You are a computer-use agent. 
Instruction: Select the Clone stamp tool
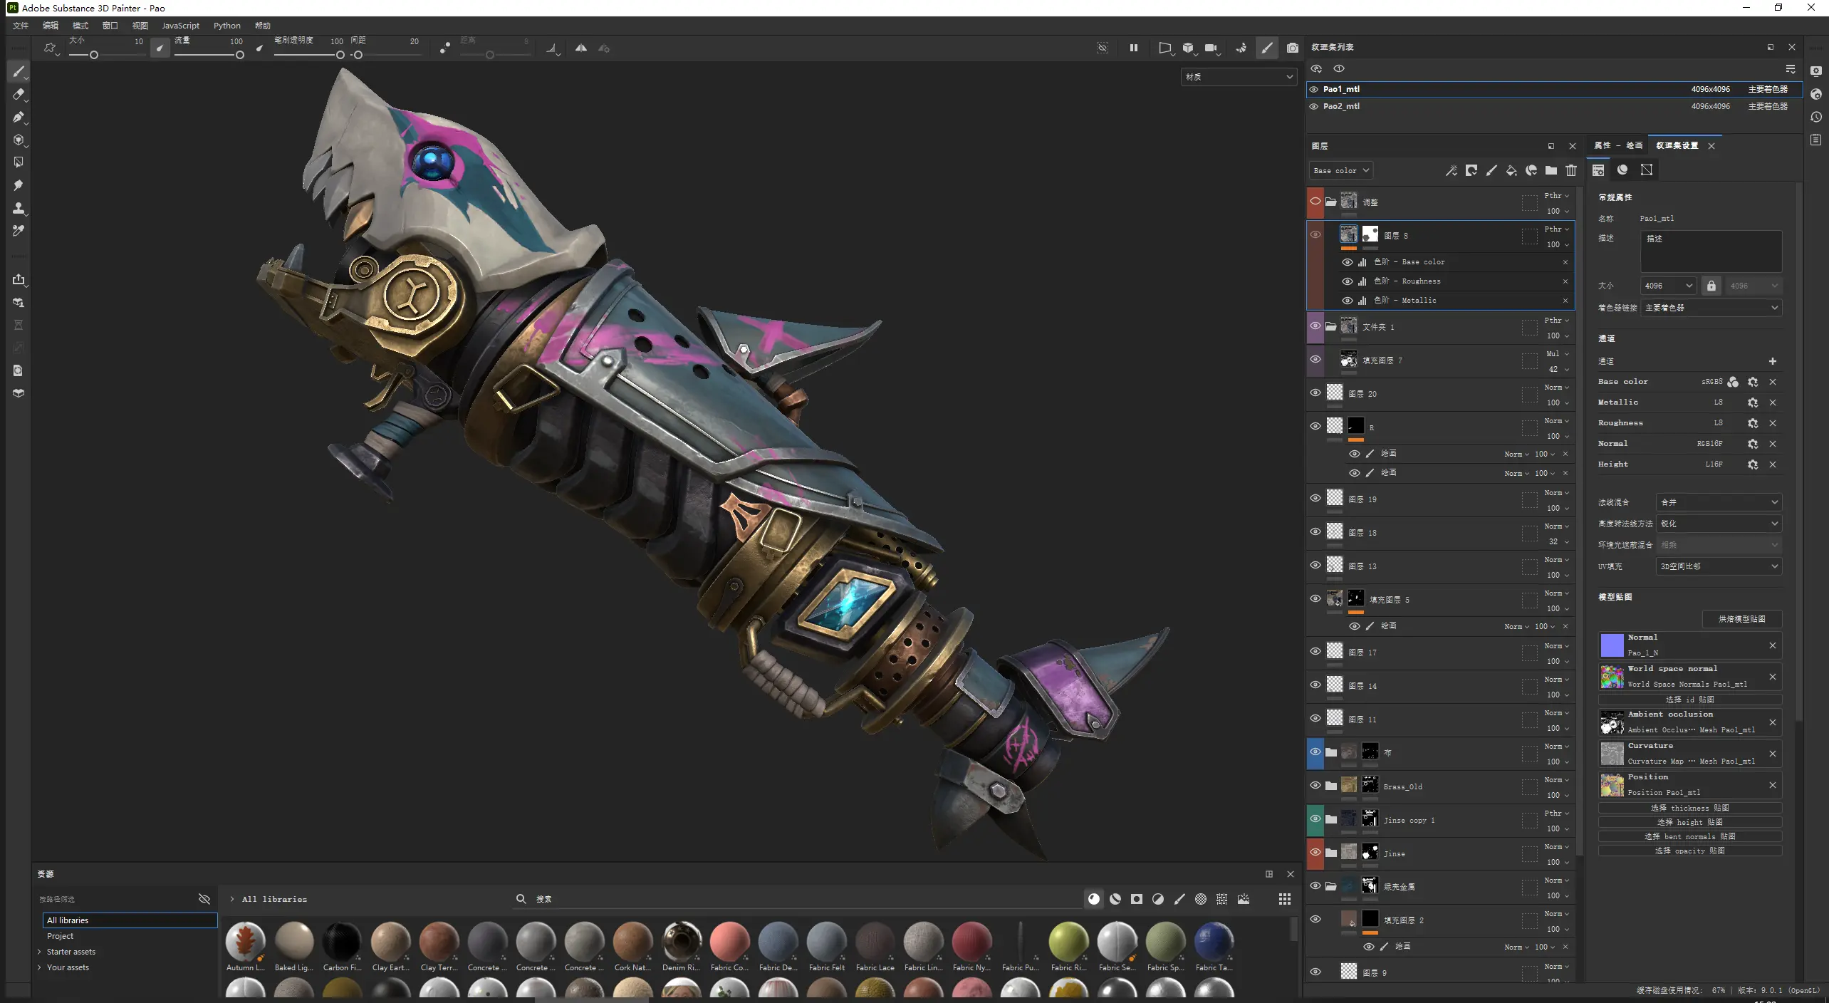(19, 208)
